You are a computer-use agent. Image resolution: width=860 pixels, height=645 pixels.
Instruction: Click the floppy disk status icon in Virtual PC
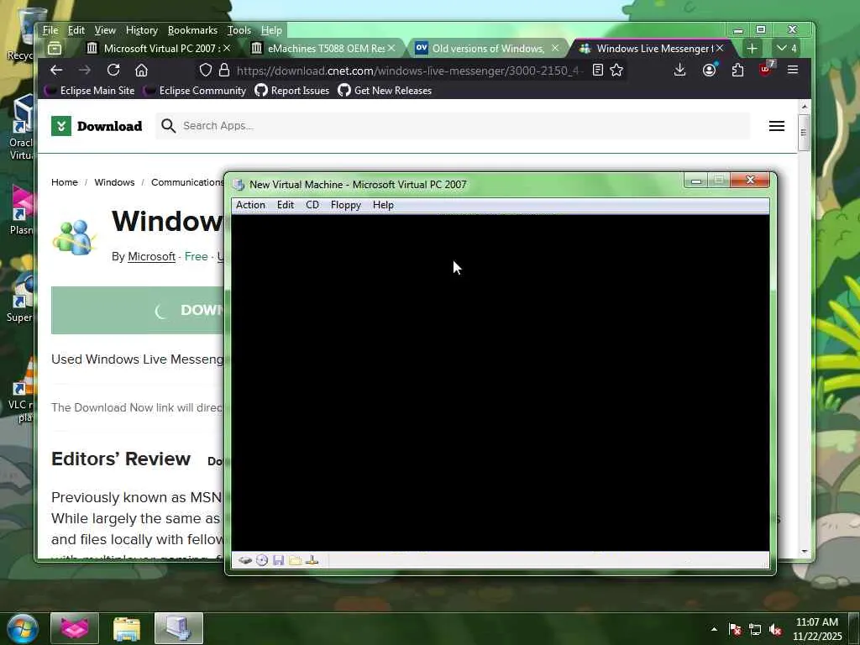click(x=278, y=560)
